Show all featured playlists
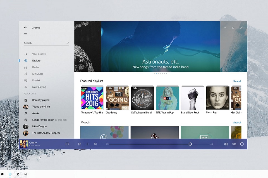Image resolution: width=268 pixels, height=178 pixels. [237, 81]
